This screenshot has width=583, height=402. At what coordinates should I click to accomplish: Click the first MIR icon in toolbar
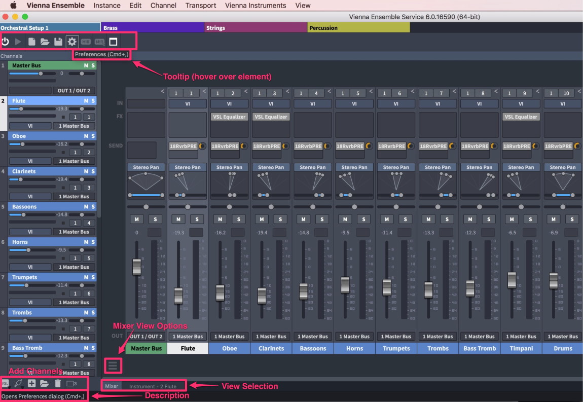tap(86, 42)
